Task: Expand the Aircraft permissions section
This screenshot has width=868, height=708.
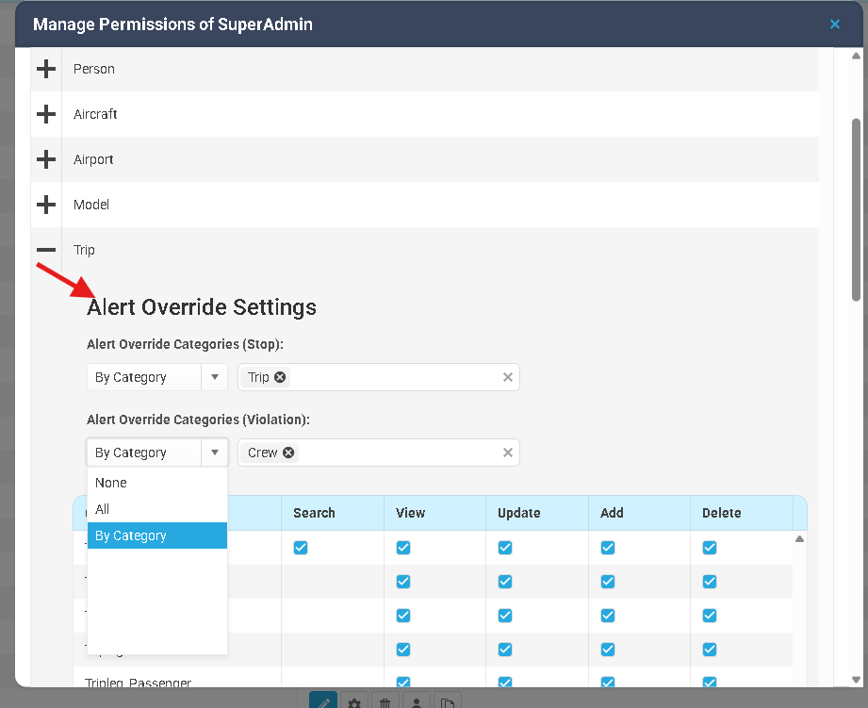Action: [45, 114]
